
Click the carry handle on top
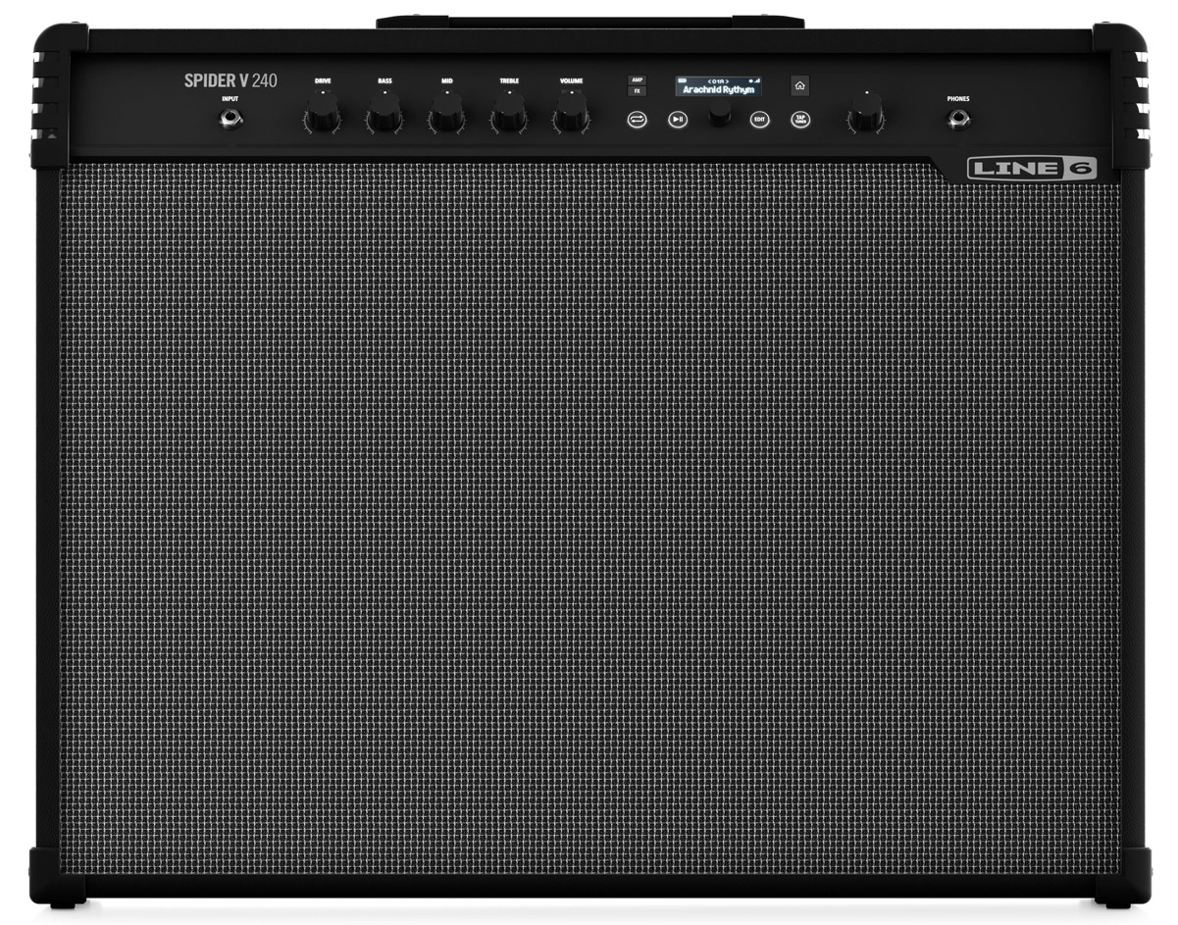coord(589,21)
